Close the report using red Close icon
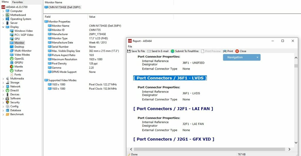The height and width of the screenshot is (156, 301). [237, 51]
